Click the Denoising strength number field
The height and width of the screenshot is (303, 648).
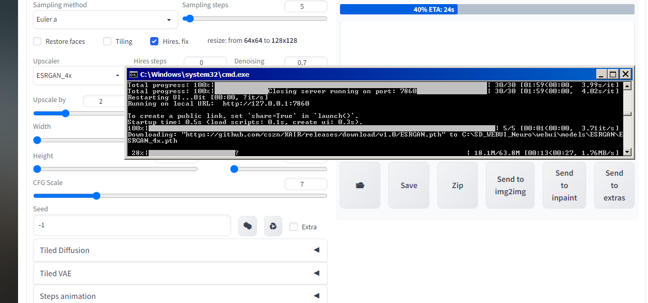point(306,62)
